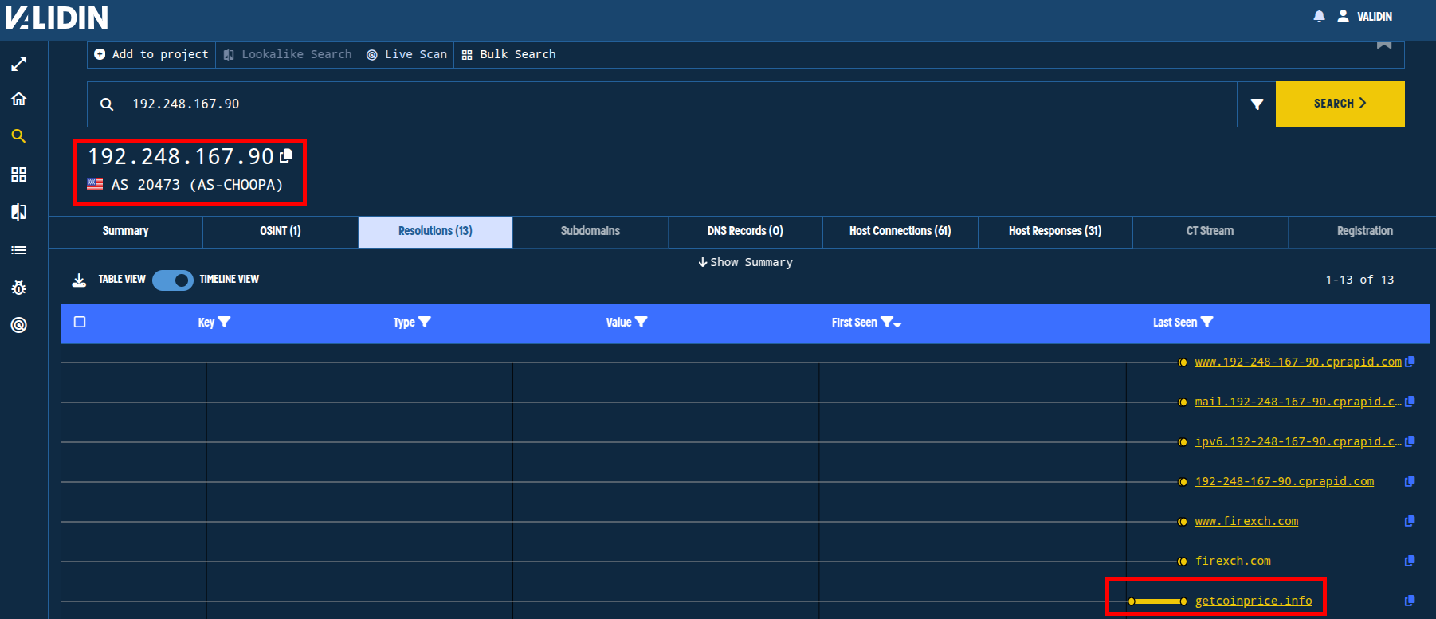The image size is (1436, 619).
Task: Open the Host Responses (31) tab
Action: tap(1055, 231)
